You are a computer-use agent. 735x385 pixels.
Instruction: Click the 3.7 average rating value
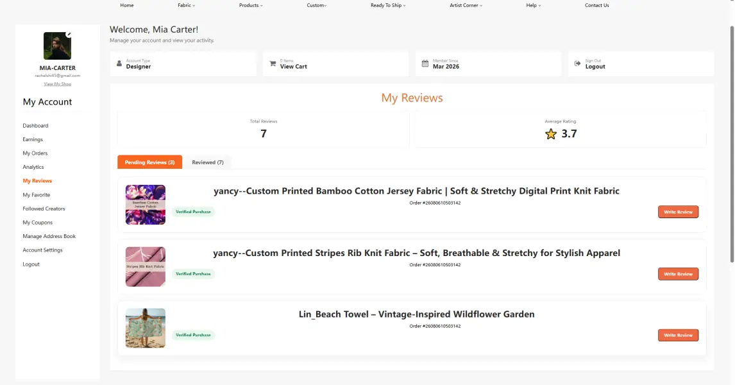(569, 134)
